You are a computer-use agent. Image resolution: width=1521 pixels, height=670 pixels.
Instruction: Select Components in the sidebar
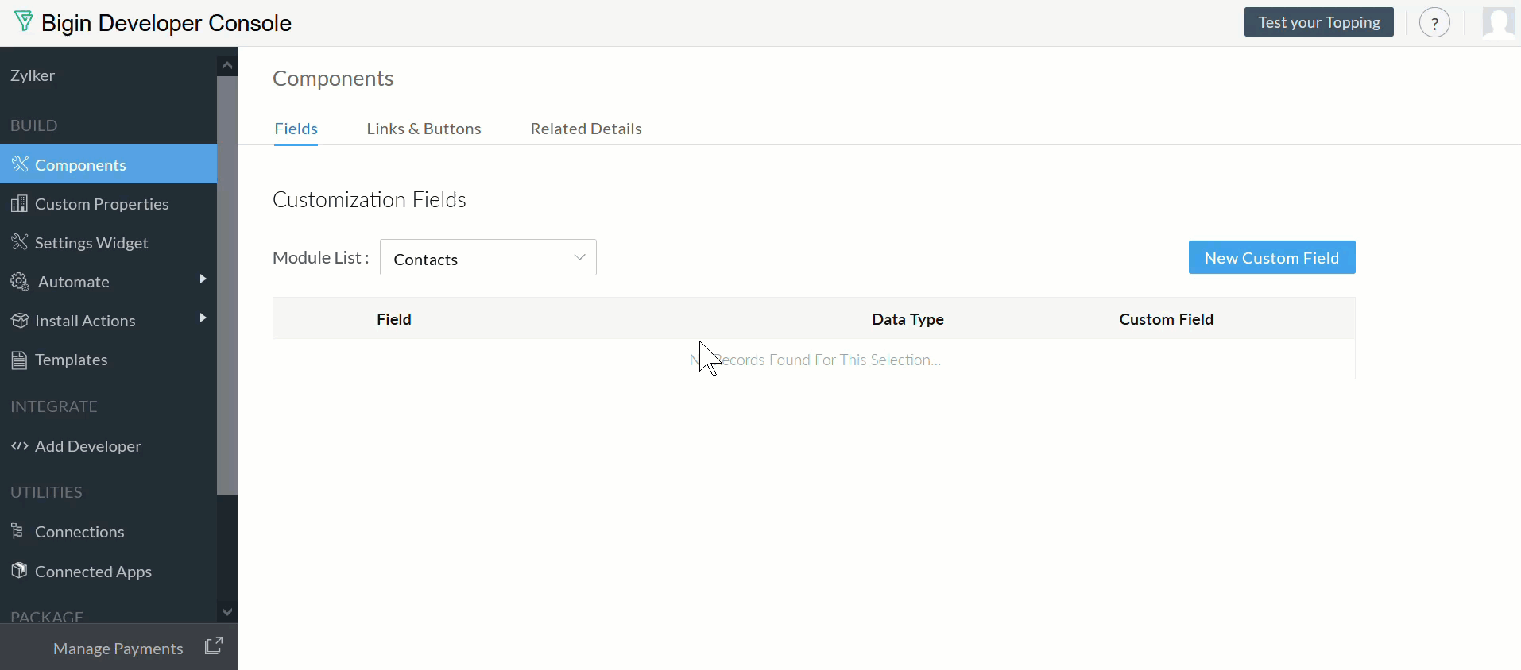tap(108, 164)
